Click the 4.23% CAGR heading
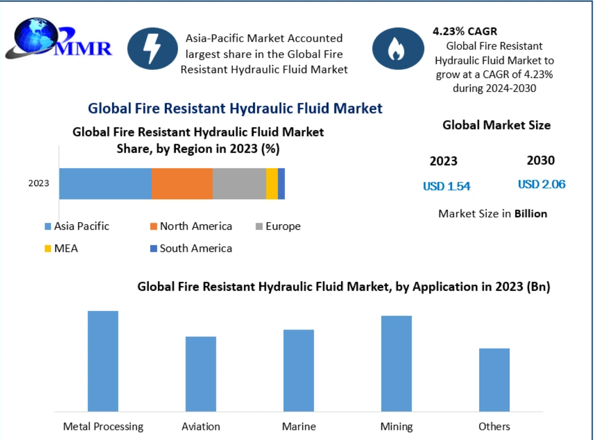Viewport: 594px width, 440px height. pyautogui.click(x=464, y=31)
